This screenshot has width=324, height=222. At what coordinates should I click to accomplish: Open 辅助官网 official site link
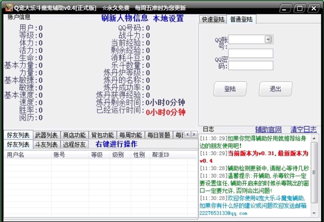click(x=268, y=129)
